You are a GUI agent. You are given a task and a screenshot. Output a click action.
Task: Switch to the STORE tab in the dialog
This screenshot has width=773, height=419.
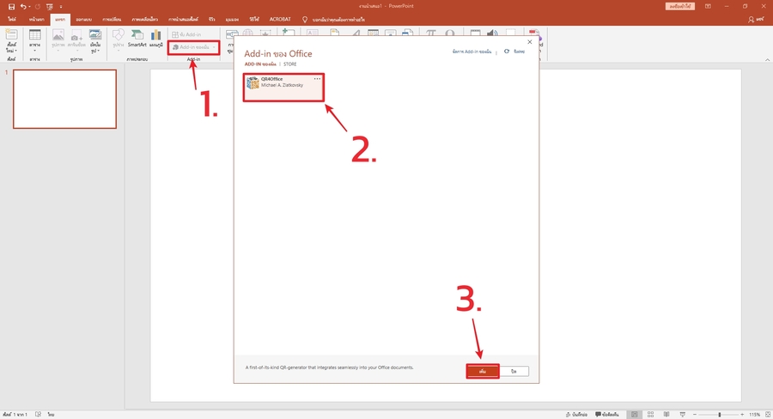tap(290, 64)
